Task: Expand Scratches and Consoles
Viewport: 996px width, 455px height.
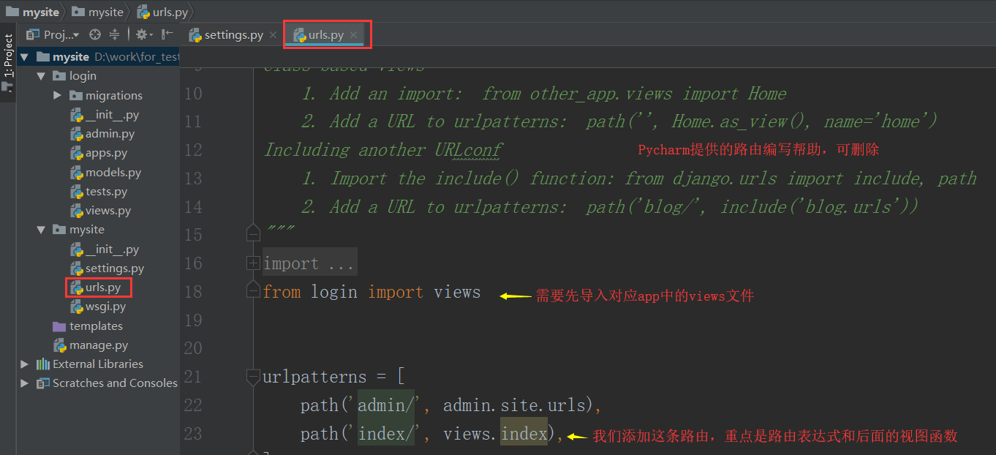Action: click(25, 383)
